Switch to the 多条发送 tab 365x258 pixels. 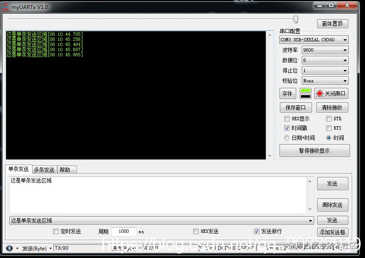[x=44, y=170]
